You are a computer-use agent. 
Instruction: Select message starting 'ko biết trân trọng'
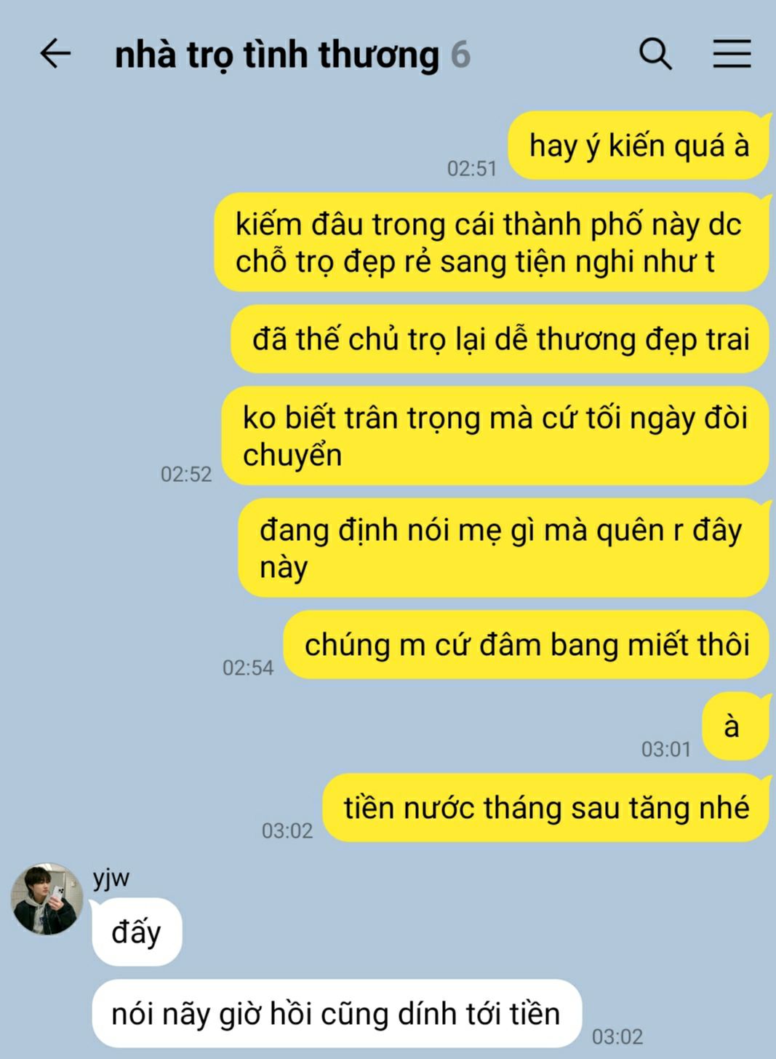(495, 436)
